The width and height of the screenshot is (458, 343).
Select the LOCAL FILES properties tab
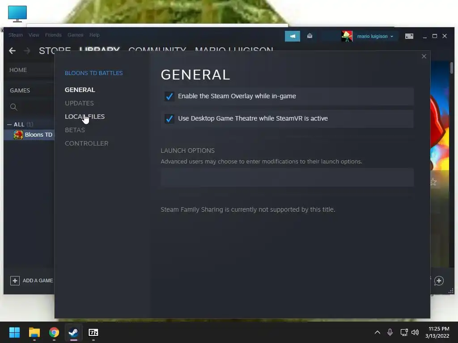[x=85, y=117]
